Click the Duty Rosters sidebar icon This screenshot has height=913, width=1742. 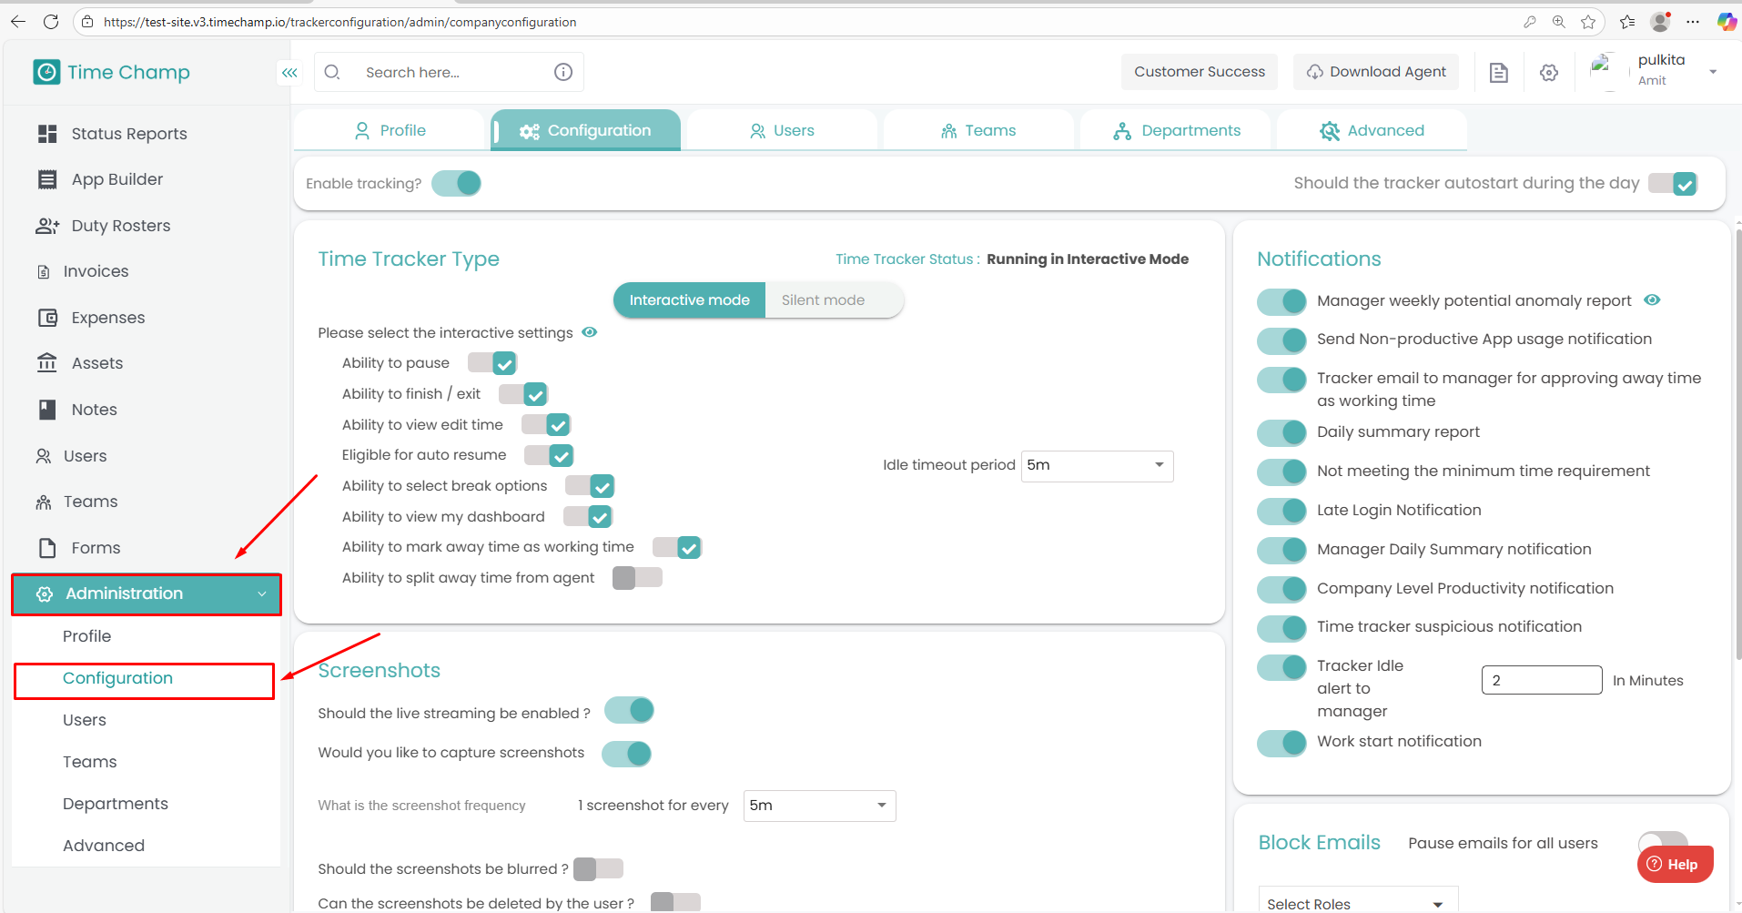coord(47,226)
